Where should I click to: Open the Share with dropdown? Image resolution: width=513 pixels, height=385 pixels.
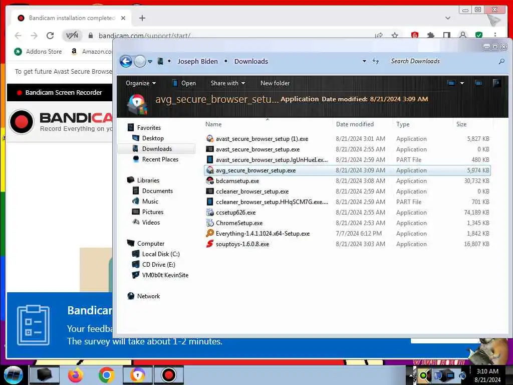click(228, 83)
